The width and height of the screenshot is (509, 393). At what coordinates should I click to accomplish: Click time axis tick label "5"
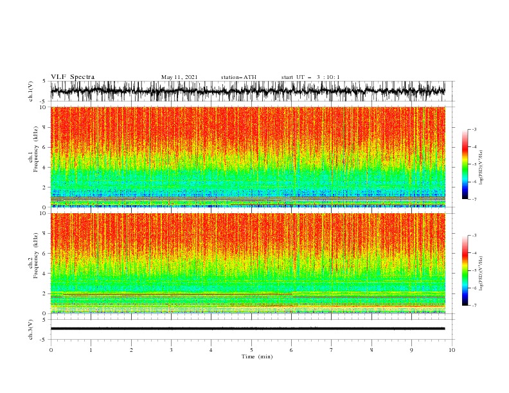point(251,350)
